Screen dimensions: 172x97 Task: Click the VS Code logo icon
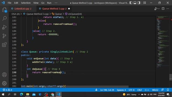tap(3, 3)
